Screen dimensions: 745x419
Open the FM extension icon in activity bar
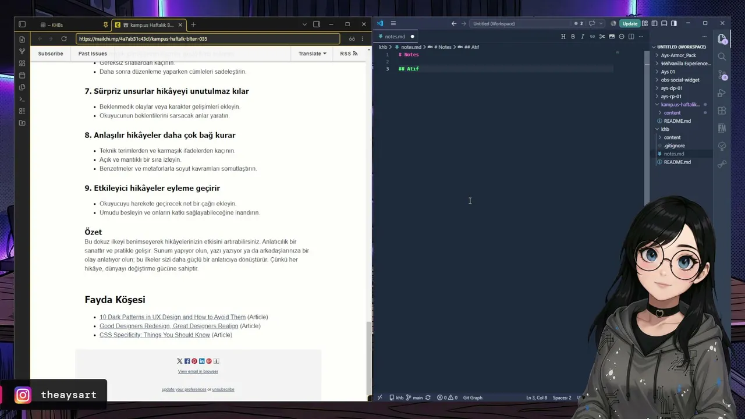pyautogui.click(x=722, y=129)
